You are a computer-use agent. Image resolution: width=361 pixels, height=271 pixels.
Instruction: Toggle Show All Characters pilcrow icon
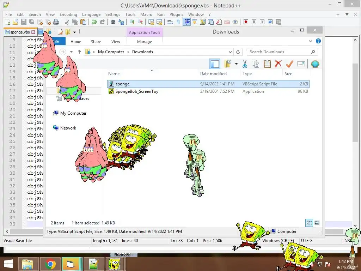(x=178, y=22)
